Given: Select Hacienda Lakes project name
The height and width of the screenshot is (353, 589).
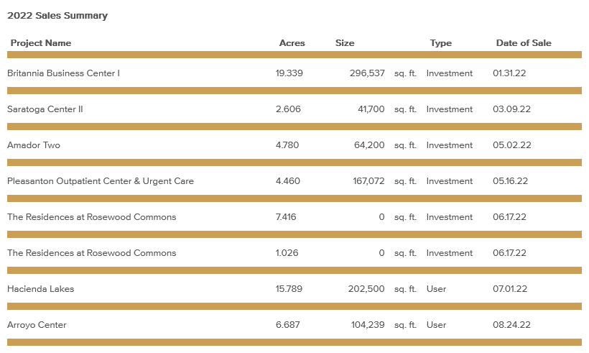Looking at the screenshot, I should [x=40, y=289].
